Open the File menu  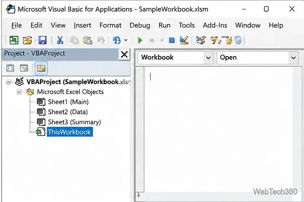coord(16,25)
